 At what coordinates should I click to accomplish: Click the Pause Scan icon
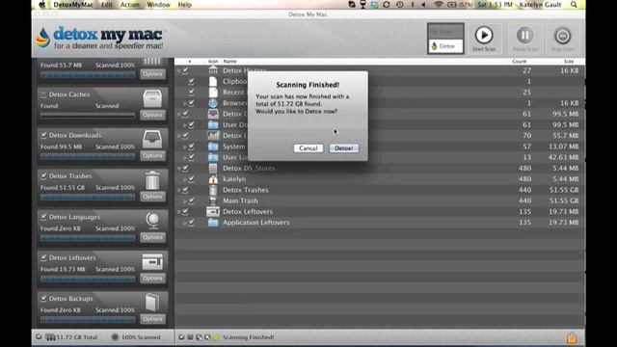coord(524,36)
